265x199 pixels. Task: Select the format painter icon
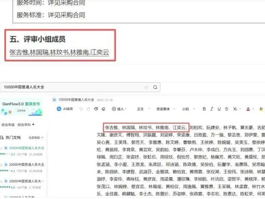click(x=96, y=109)
